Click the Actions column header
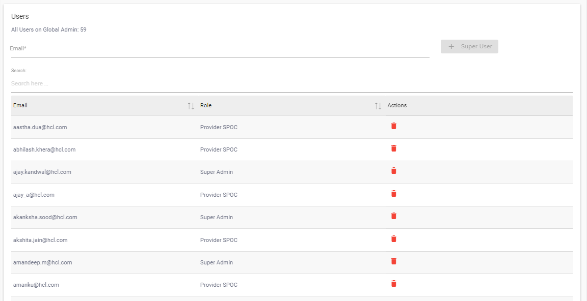 point(397,105)
